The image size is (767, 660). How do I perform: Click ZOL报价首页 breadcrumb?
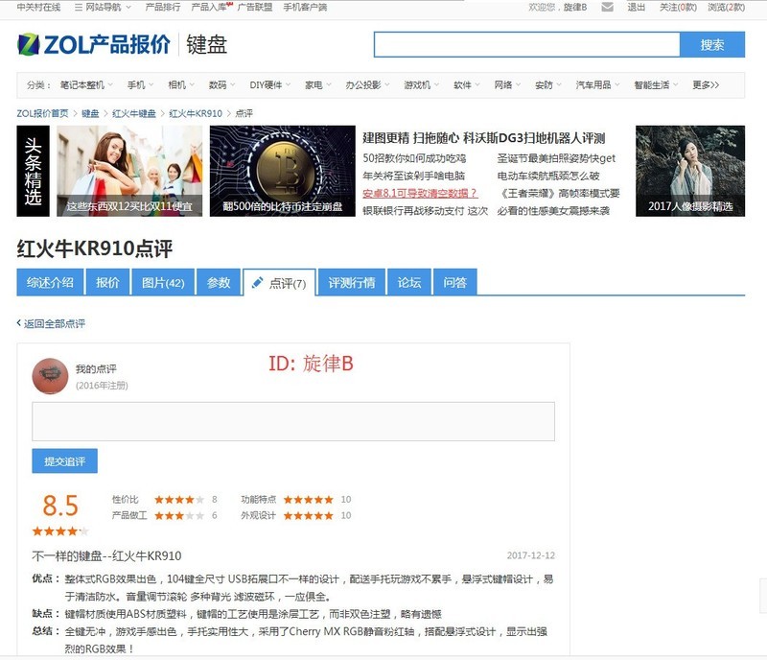coord(43,113)
